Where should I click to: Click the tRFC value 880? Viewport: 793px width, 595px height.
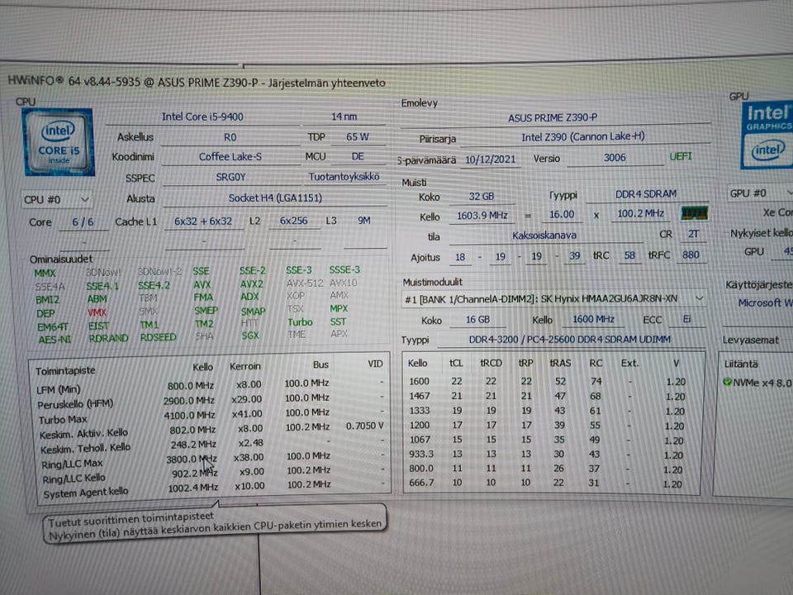[691, 255]
